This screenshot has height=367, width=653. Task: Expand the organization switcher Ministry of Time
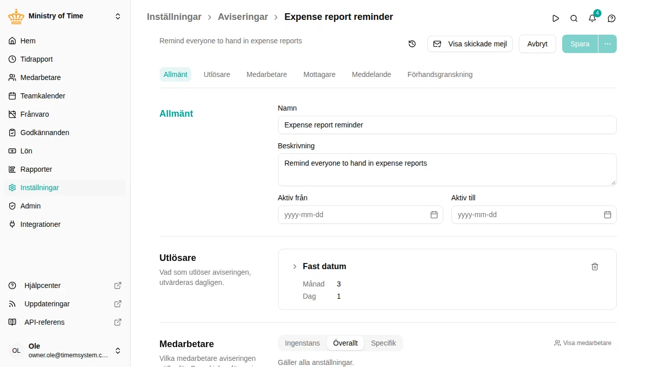point(118,16)
